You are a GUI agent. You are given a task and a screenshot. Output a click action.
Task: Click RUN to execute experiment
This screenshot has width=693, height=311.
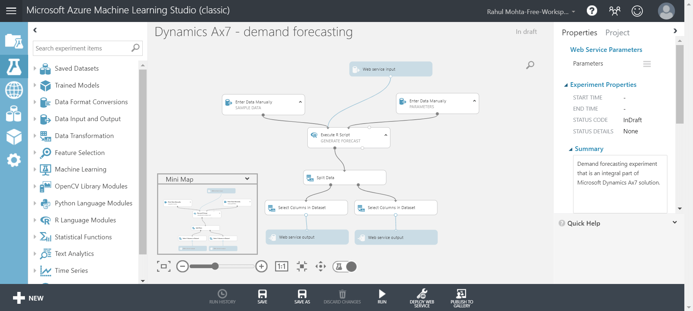(382, 297)
